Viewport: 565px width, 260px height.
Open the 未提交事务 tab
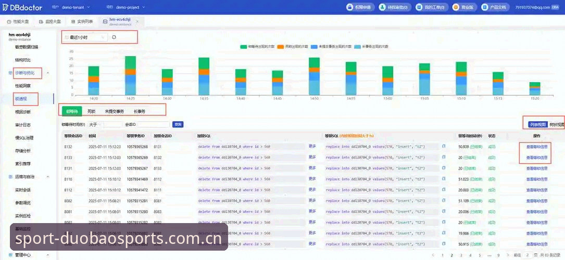114,111
